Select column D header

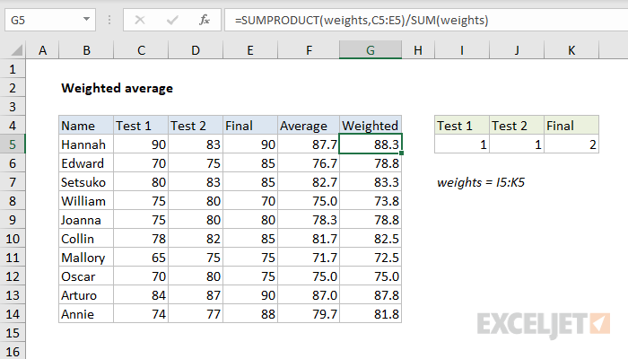196,50
